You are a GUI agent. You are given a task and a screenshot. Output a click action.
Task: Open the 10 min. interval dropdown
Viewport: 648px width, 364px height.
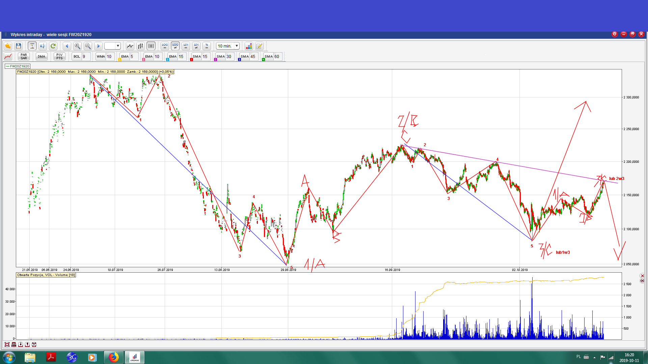(x=237, y=46)
